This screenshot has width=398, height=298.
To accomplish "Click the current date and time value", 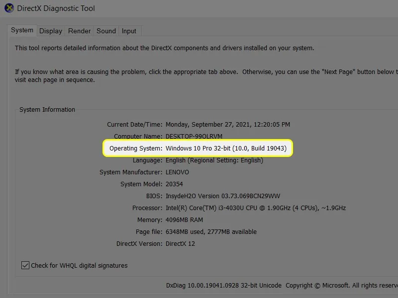I will point(227,125).
